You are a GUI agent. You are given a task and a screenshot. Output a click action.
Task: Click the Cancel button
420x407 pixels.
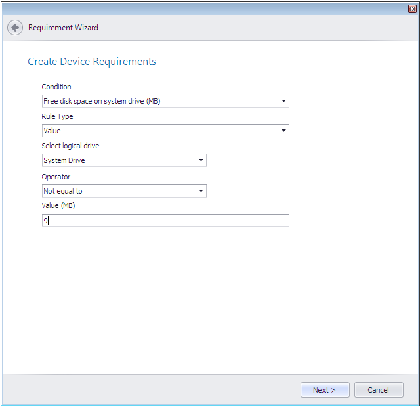point(378,390)
